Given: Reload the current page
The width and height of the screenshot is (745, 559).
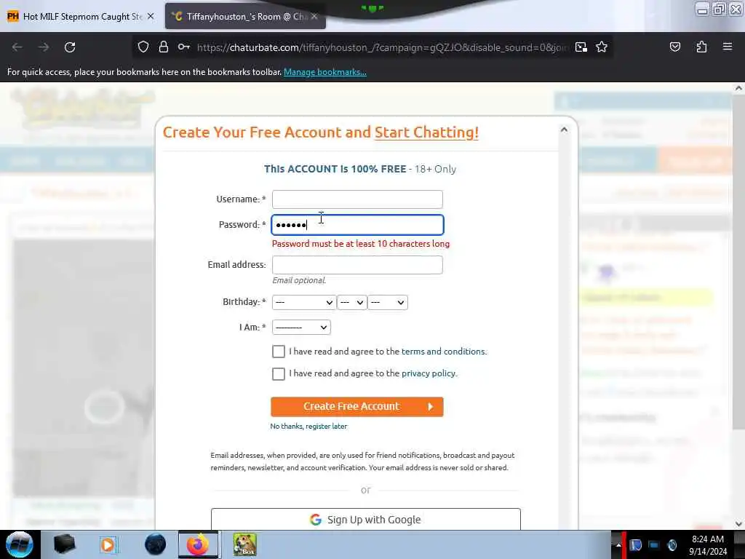Looking at the screenshot, I should click(70, 47).
